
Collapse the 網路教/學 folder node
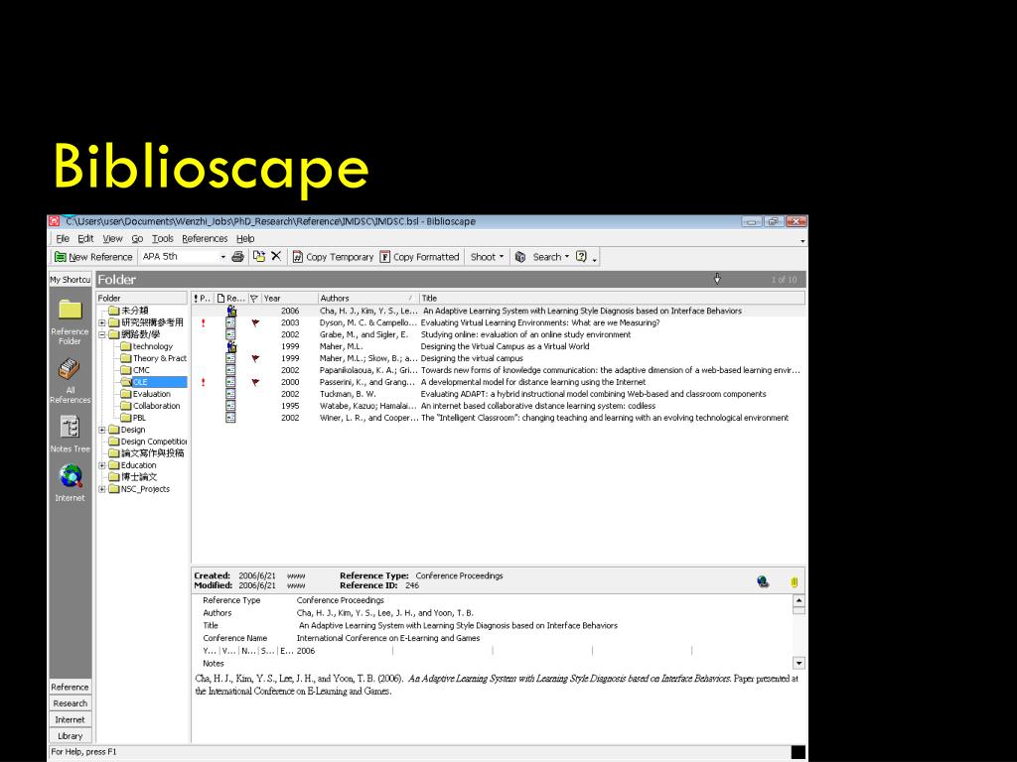point(102,334)
